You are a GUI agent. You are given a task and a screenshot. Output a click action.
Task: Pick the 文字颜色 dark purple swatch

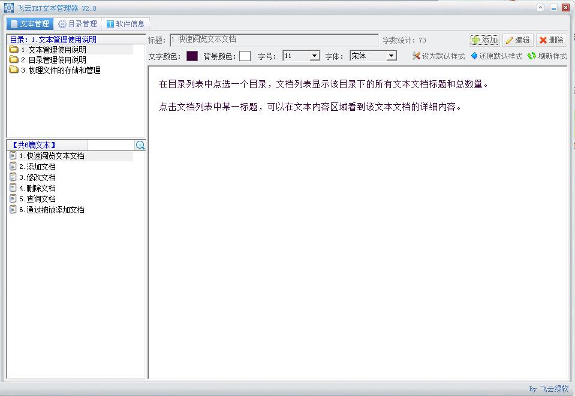click(x=192, y=56)
